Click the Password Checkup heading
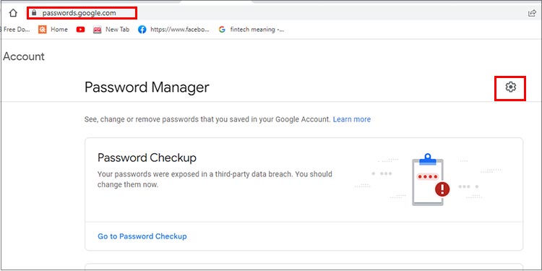 coord(147,158)
